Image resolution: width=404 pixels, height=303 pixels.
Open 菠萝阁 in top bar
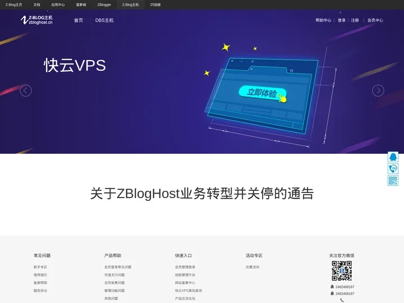[81, 4]
